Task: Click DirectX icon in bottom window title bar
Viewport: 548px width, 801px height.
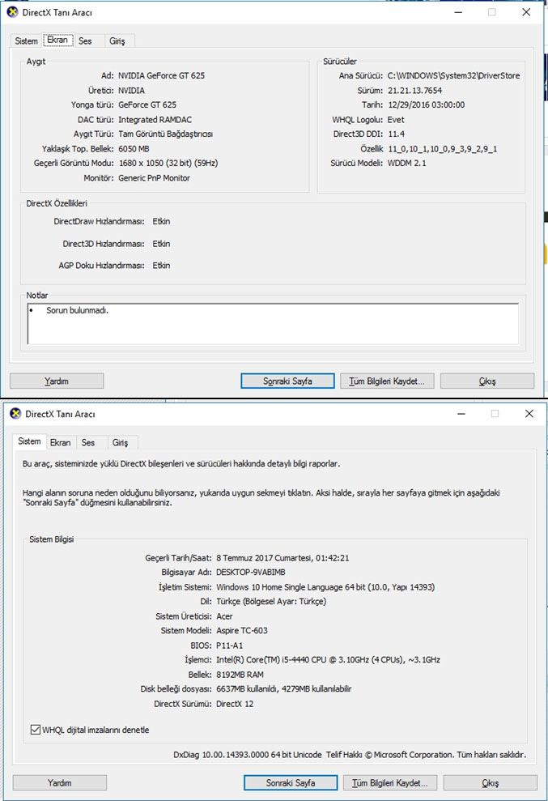Action: [16, 414]
